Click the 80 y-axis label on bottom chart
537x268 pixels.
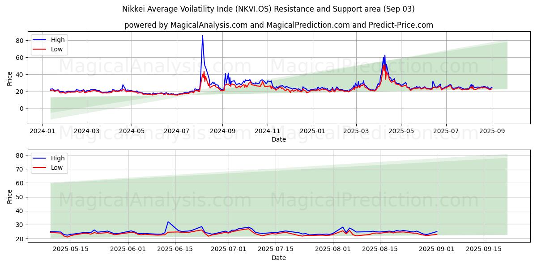(x=20, y=155)
